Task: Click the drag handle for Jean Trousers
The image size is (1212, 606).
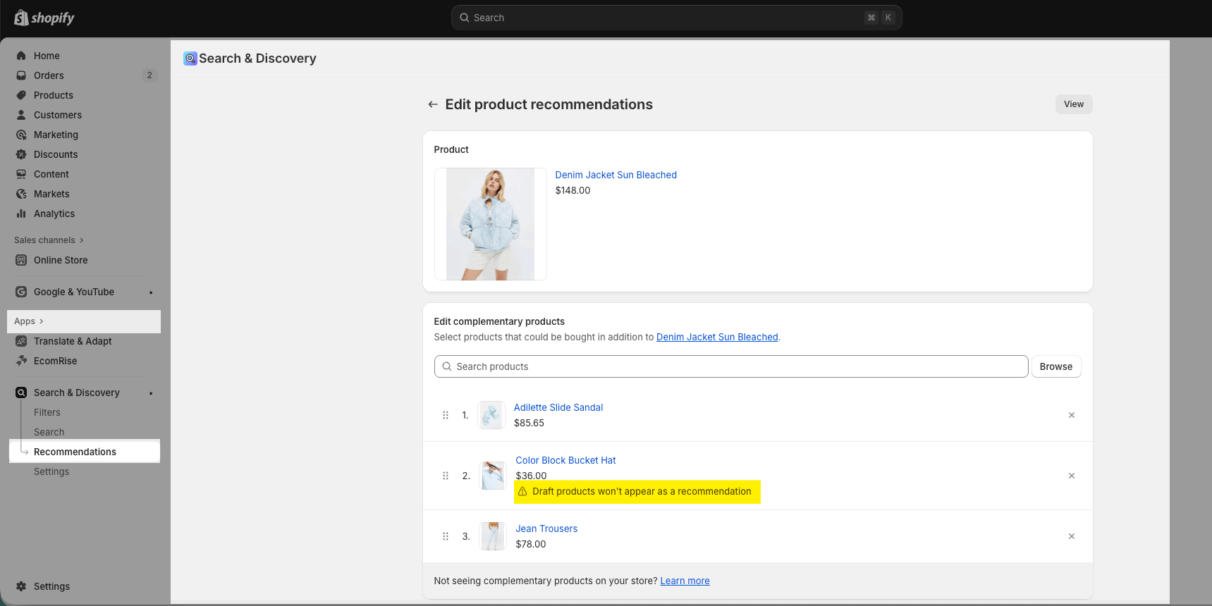Action: 446,536
